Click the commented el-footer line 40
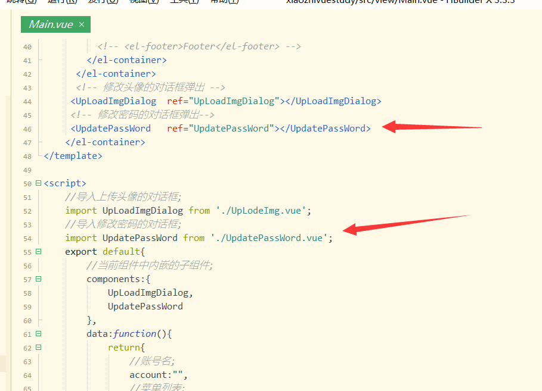Screen dimensions: 542x391 point(199,46)
